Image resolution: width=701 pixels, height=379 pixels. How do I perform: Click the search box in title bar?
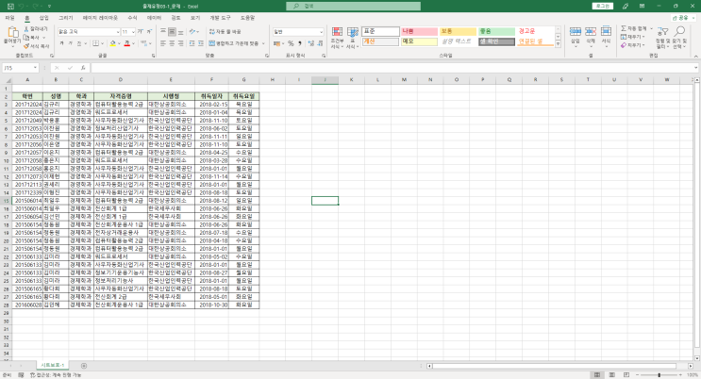point(353,7)
